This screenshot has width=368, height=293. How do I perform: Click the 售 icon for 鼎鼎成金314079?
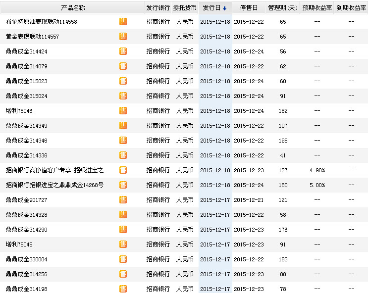tap(123, 66)
